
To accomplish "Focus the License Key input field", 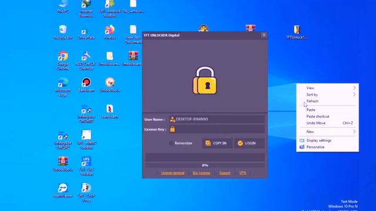I will [217, 129].
